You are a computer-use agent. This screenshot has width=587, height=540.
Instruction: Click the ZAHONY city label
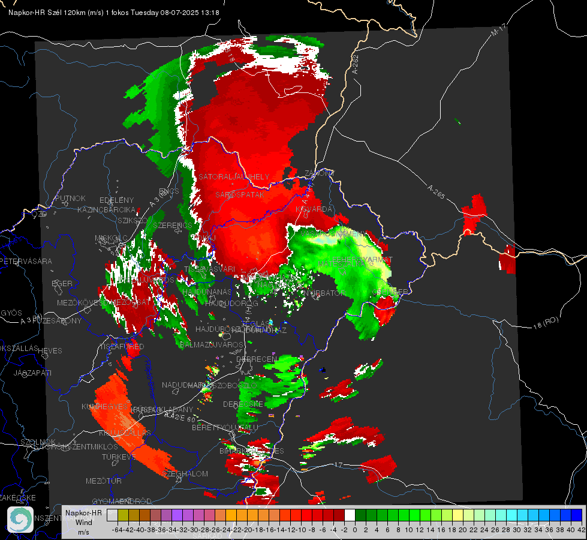pos(320,173)
